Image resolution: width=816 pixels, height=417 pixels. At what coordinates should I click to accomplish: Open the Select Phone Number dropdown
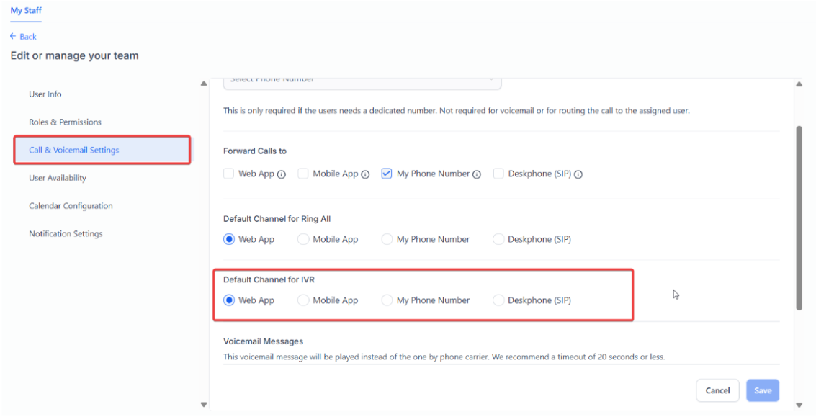coord(362,80)
